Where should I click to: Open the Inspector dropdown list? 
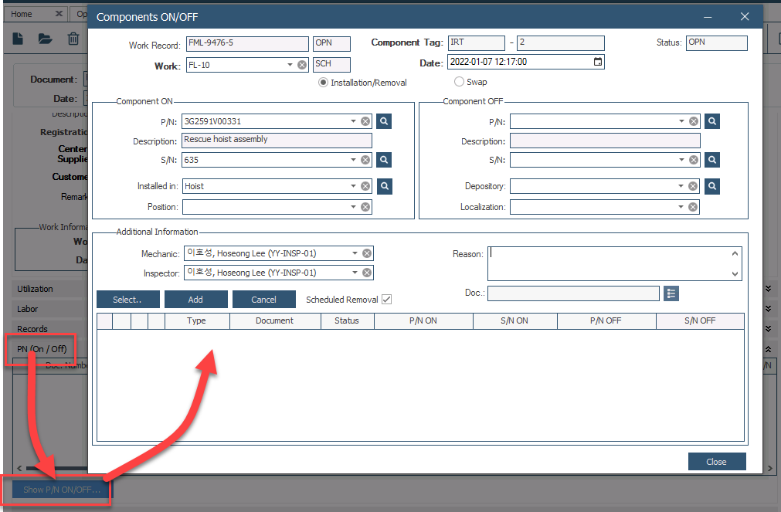coord(355,273)
